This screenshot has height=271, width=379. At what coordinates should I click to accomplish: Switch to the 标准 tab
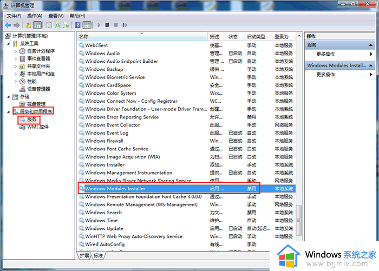pyautogui.click(x=98, y=255)
